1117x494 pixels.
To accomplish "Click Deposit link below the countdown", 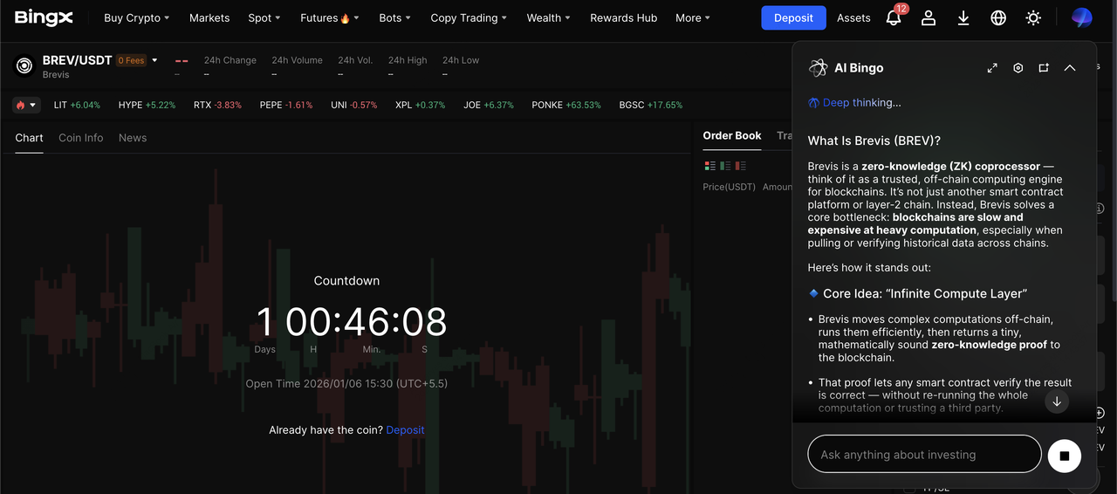I will tap(405, 430).
